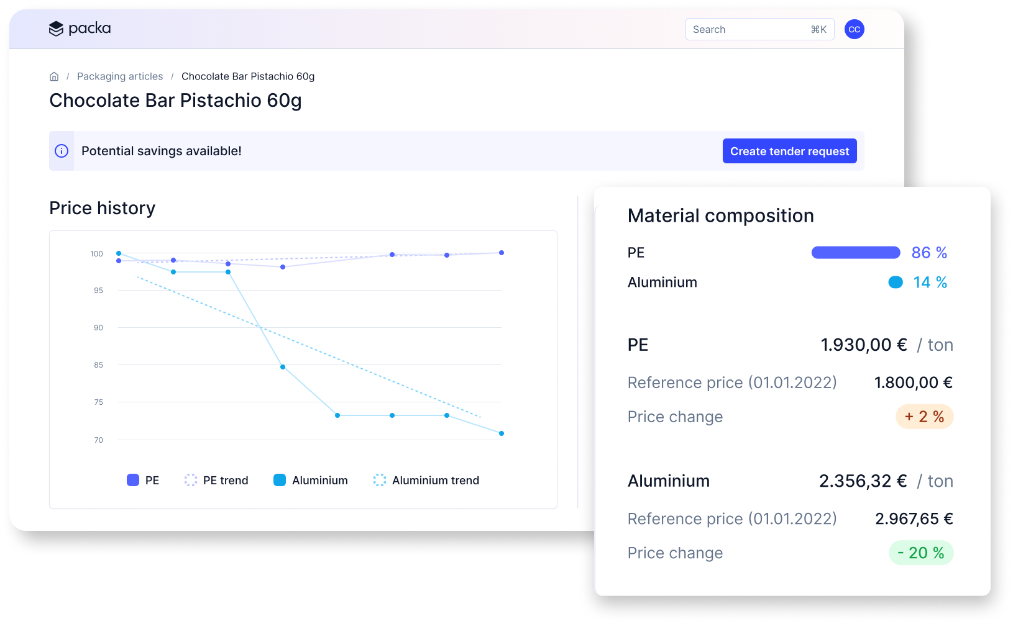The width and height of the screenshot is (1013, 624).
Task: Click the Price history heading
Action: coord(103,208)
